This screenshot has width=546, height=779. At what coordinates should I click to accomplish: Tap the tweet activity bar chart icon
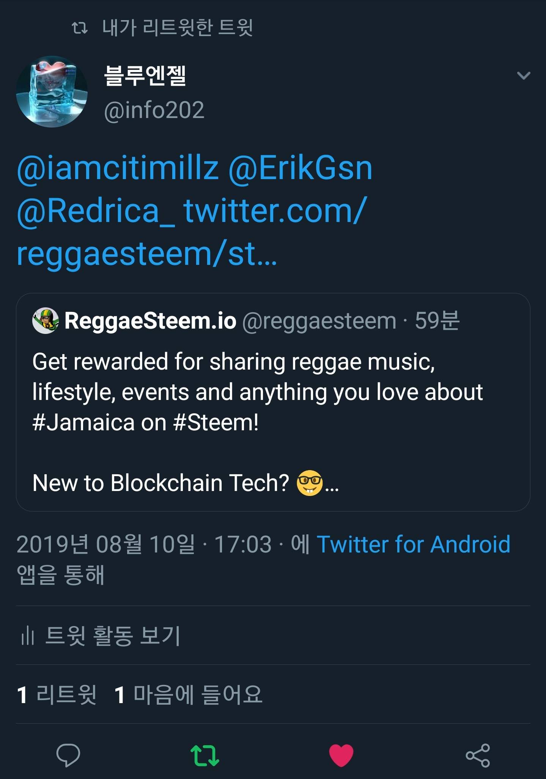tap(28, 636)
